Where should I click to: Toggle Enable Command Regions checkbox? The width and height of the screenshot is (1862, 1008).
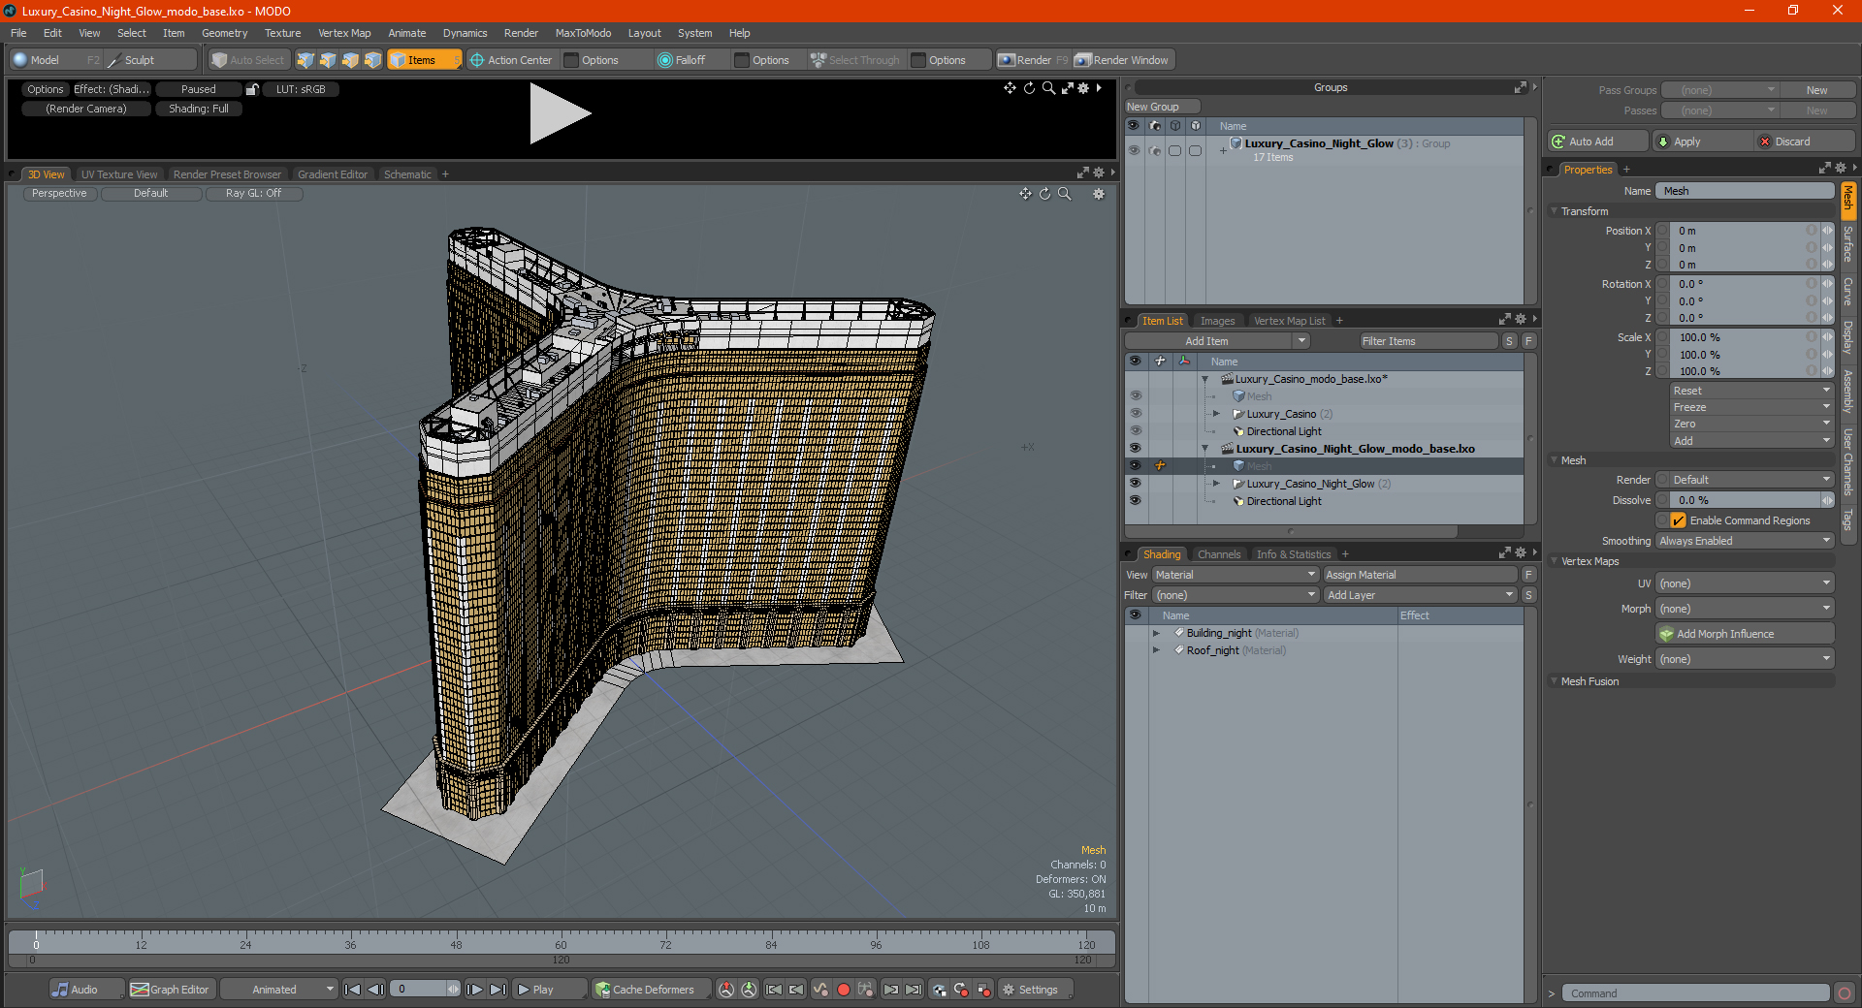1679,520
